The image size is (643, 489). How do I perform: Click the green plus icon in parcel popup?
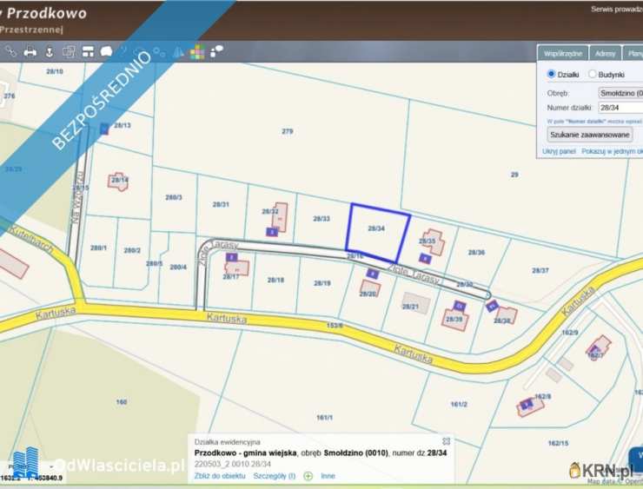tap(308, 476)
